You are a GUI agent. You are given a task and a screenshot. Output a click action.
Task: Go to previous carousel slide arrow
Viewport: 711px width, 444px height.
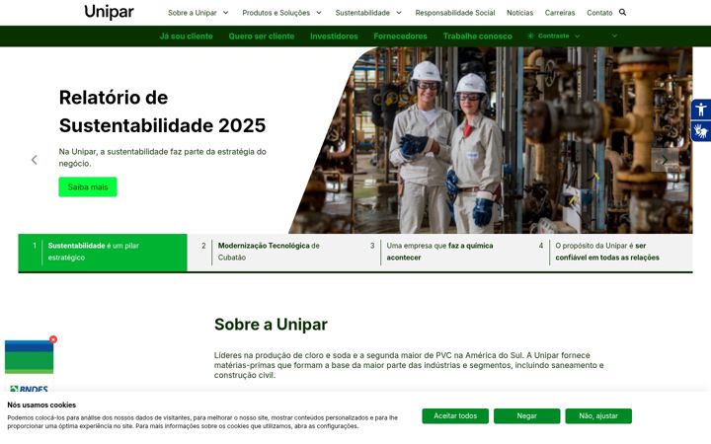pyautogui.click(x=34, y=160)
